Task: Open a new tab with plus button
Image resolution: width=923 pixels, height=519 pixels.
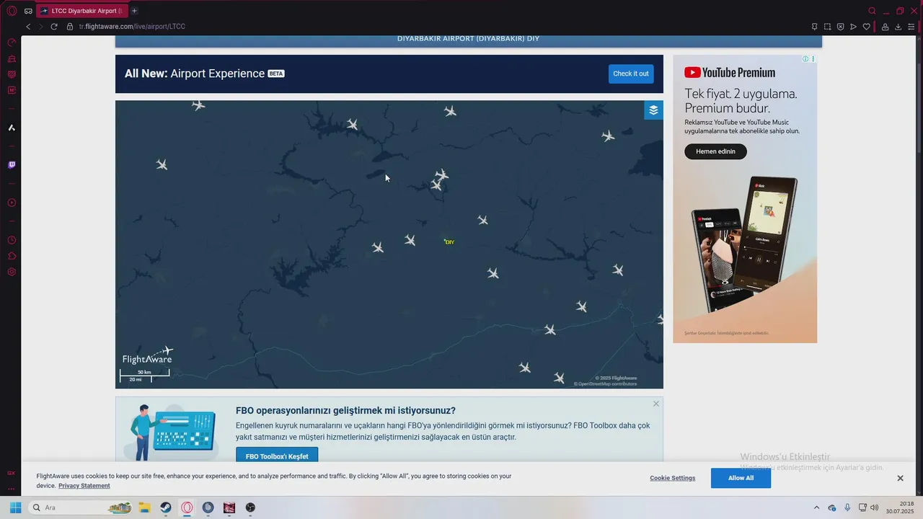Action: pos(134,11)
